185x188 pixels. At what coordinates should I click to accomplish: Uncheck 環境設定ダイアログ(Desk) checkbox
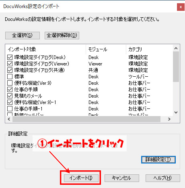coord(10,57)
